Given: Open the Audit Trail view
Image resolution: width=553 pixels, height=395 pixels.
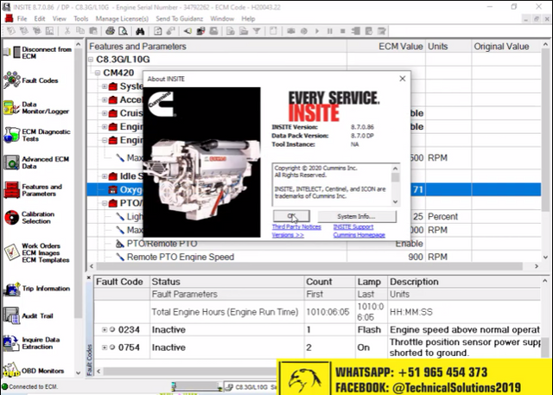Looking at the screenshot, I should coord(11,316).
